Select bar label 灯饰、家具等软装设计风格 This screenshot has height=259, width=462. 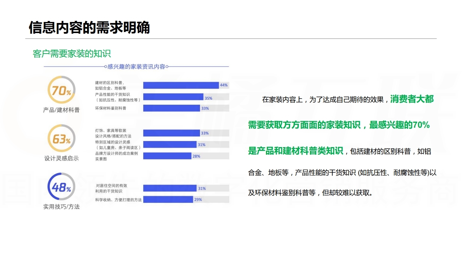(x=113, y=133)
